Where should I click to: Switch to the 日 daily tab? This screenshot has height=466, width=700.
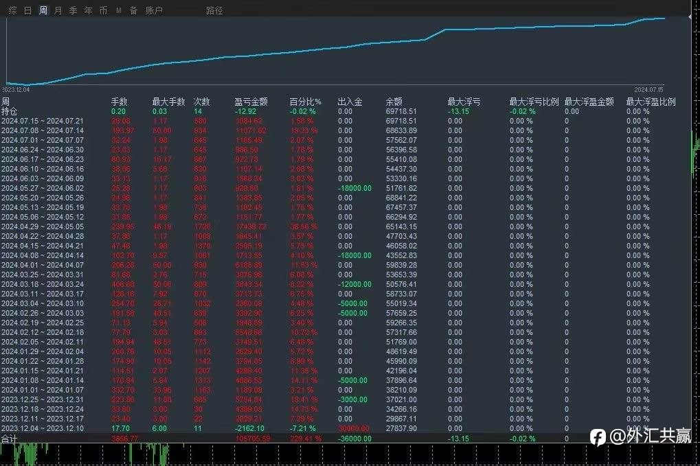pos(27,10)
